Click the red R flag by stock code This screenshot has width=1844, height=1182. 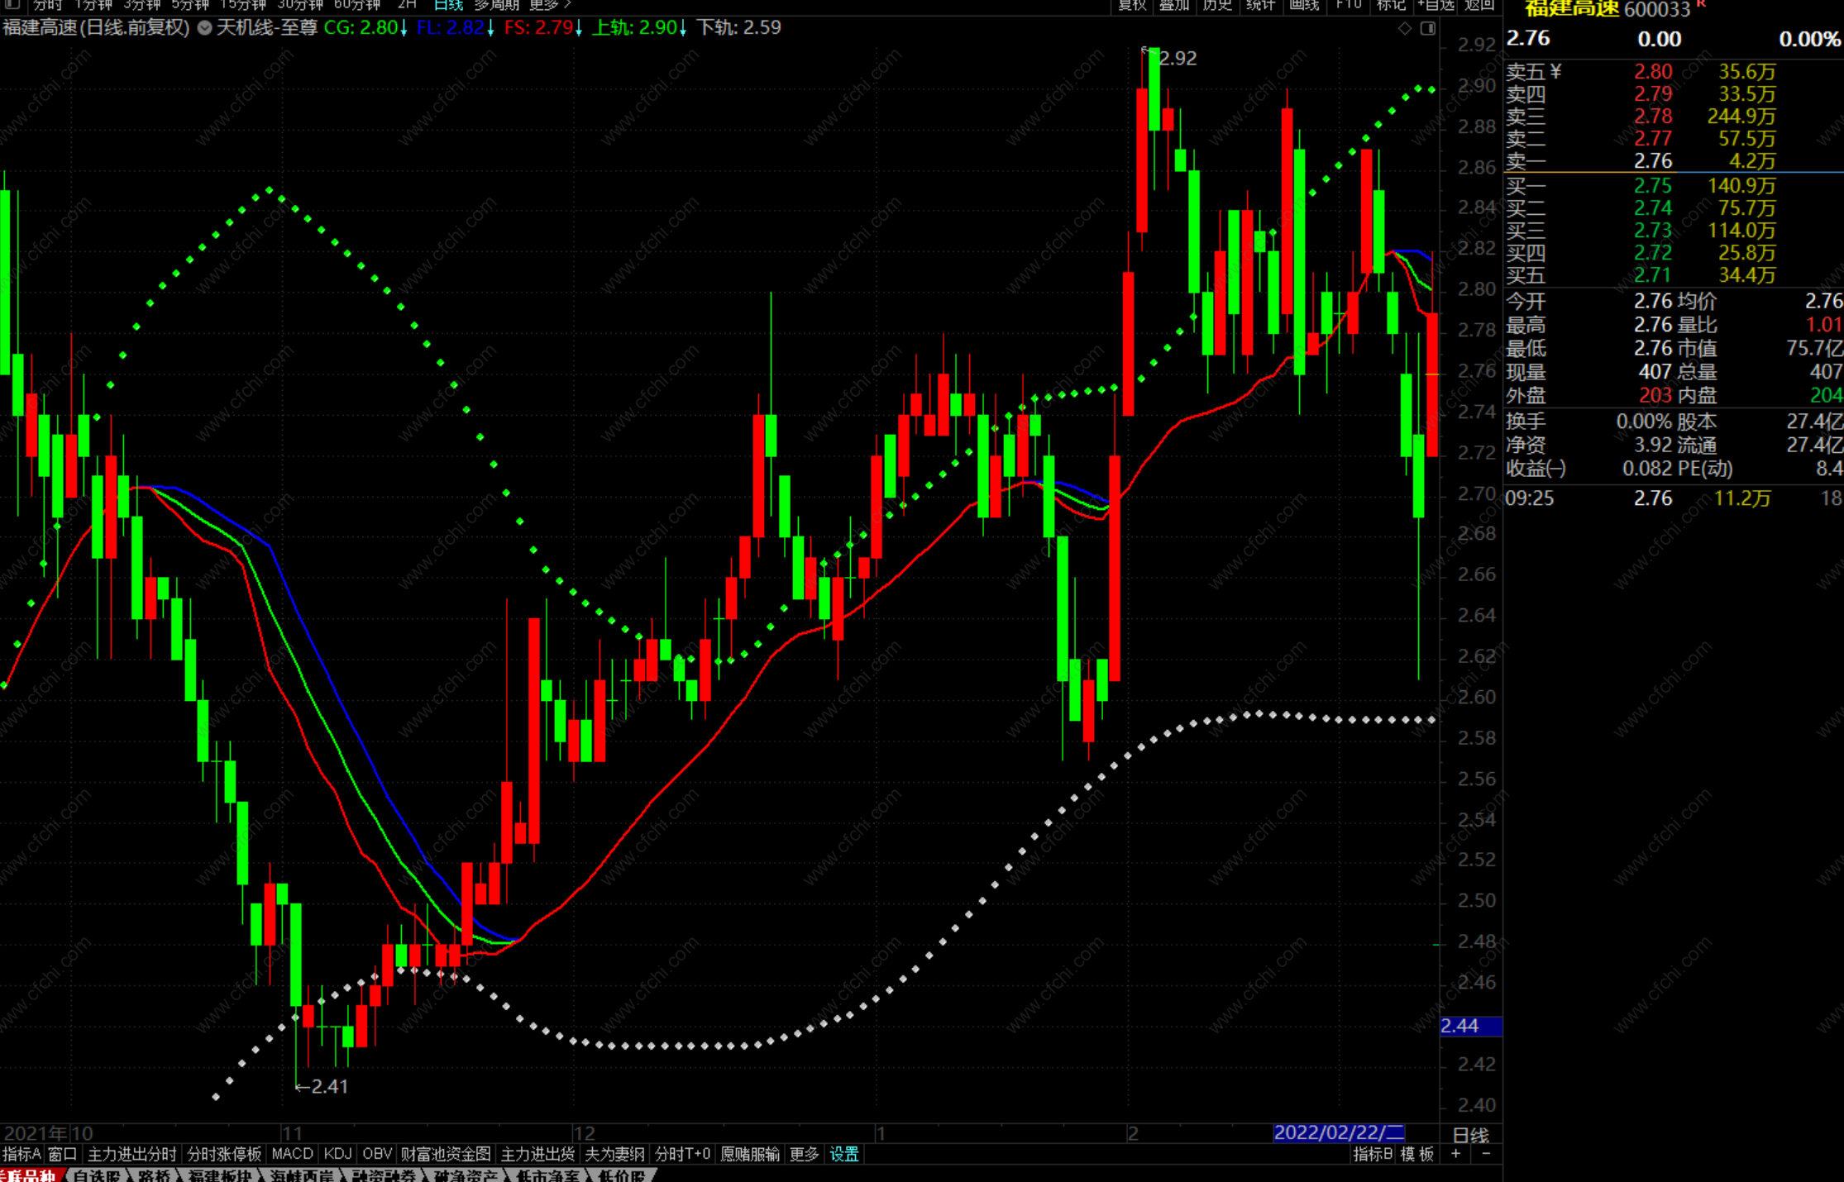(x=1702, y=5)
